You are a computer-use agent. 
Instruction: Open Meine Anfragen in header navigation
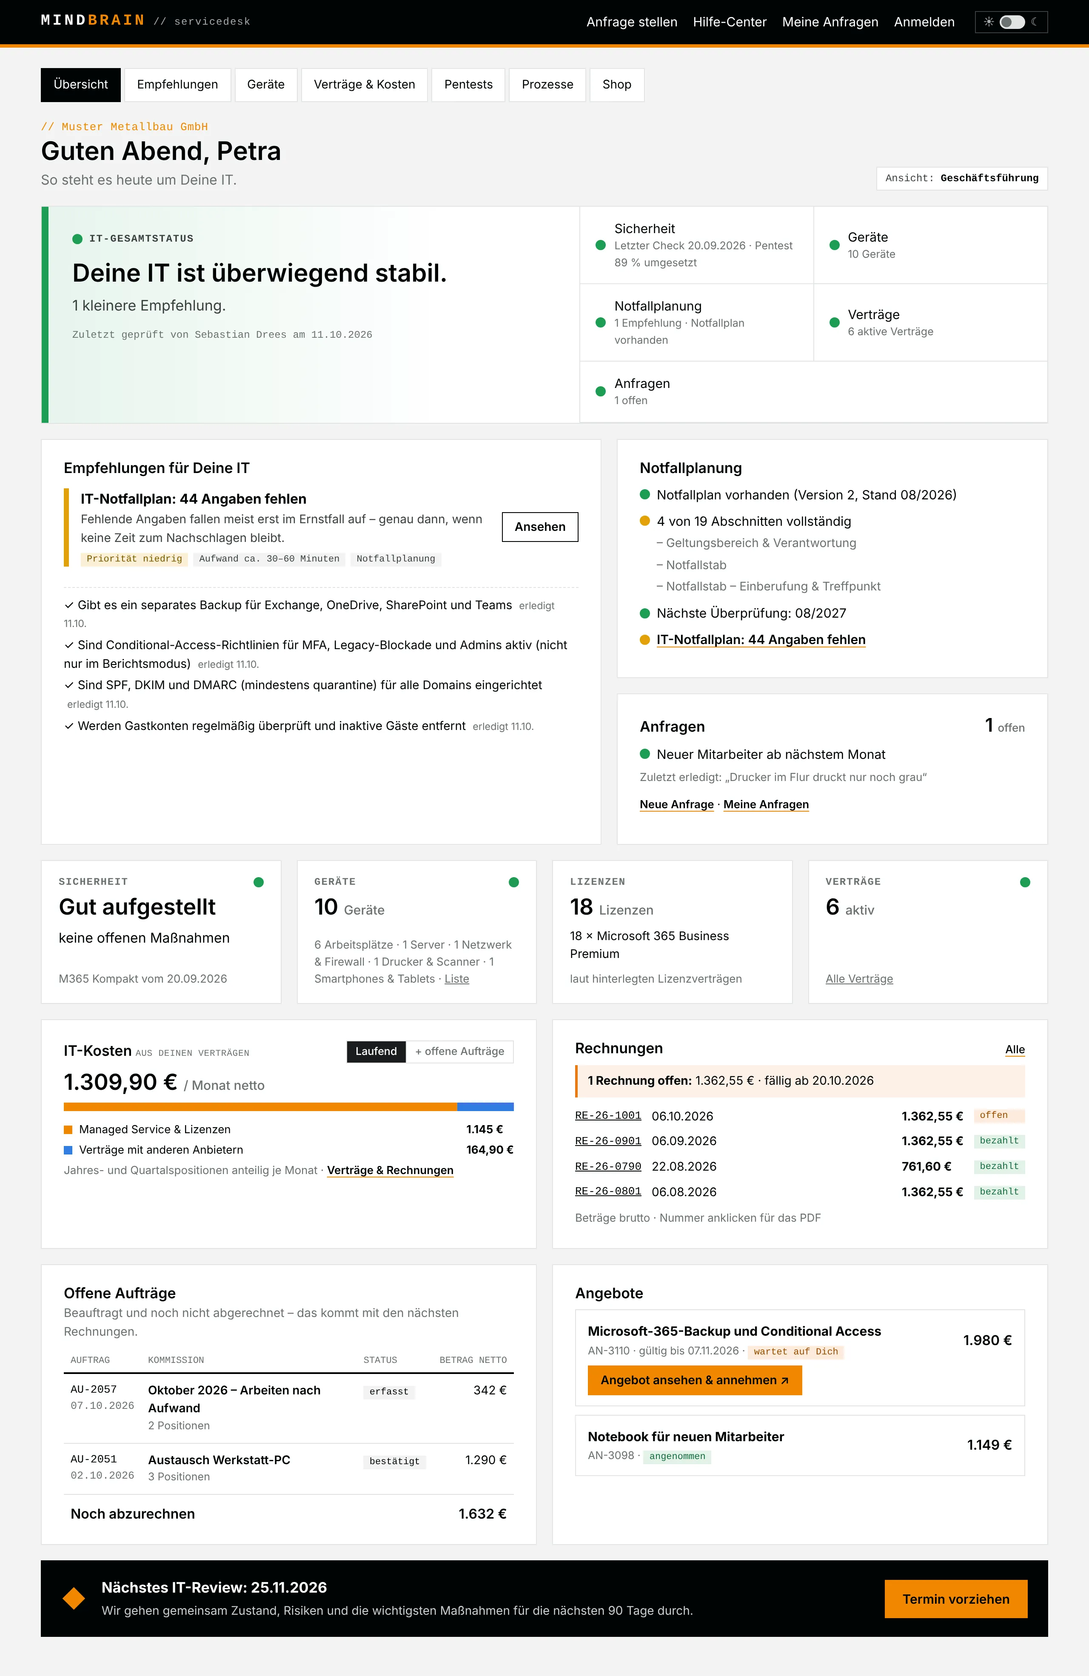(x=830, y=22)
